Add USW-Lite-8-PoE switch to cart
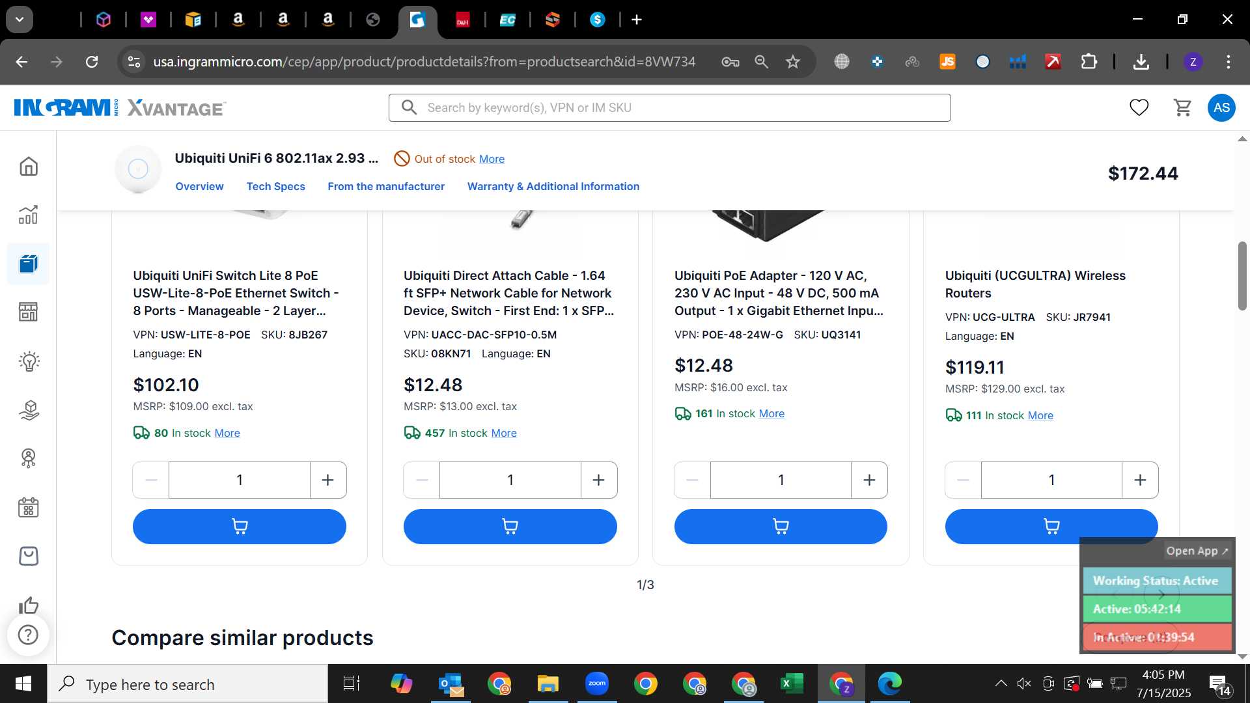Screen dimensions: 1250x703 click(x=239, y=527)
